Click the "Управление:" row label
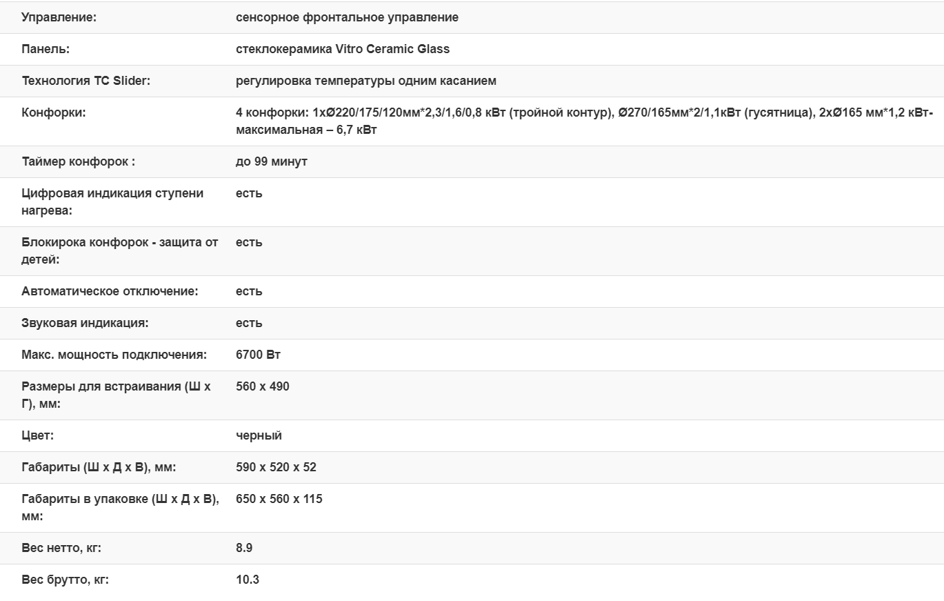This screenshot has width=944, height=601. point(59,18)
